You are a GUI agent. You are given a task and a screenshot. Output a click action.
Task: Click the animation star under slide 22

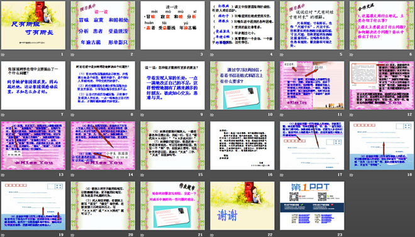(212, 234)
